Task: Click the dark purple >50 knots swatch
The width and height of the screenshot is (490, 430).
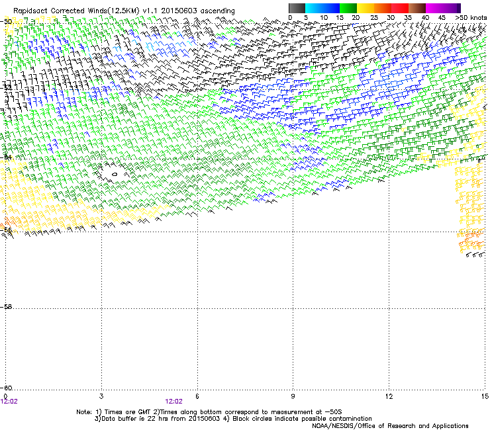Action: pyautogui.click(x=459, y=8)
